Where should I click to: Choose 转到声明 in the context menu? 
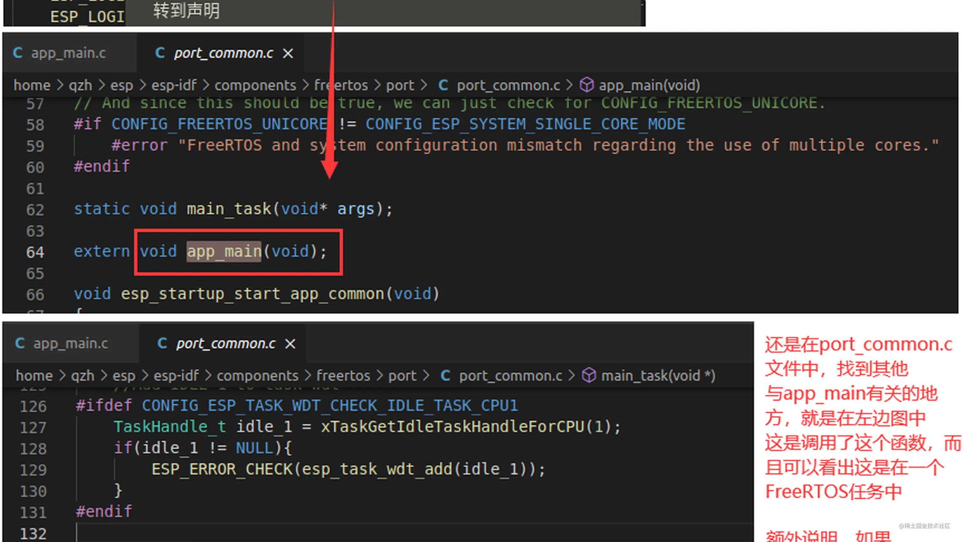(187, 11)
